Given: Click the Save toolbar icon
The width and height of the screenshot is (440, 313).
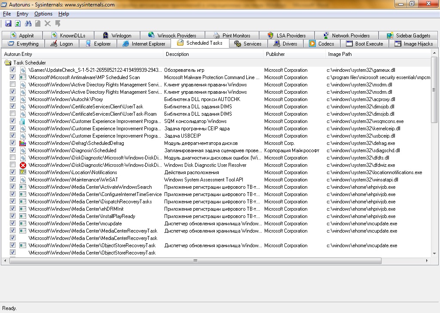Looking at the screenshot, I should pos(8,24).
